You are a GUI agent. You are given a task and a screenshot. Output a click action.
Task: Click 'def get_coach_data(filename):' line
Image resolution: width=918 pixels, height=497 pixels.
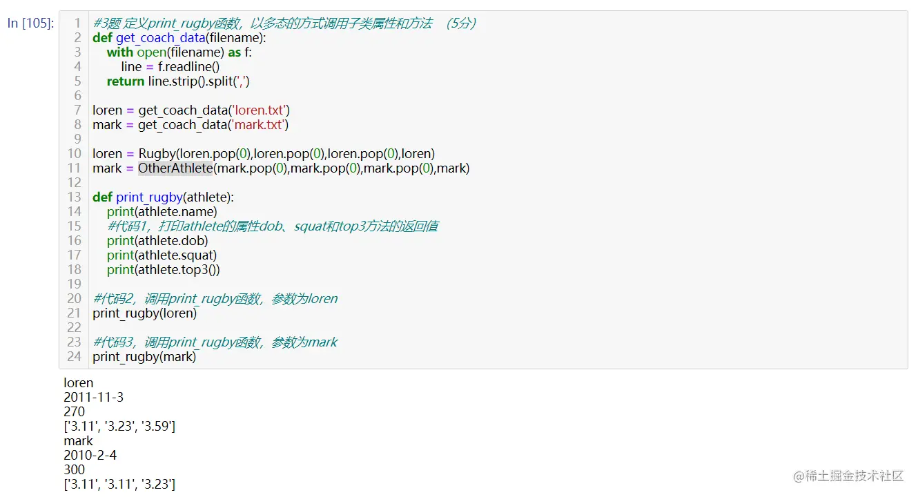tap(179, 37)
